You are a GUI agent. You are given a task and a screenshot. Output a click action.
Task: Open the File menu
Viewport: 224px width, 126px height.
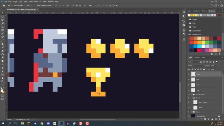[x=6, y=1]
